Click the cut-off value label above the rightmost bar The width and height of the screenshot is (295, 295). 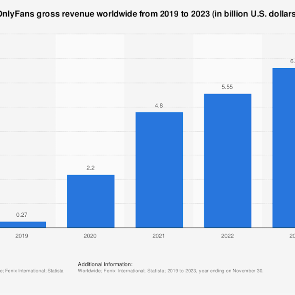292,61
